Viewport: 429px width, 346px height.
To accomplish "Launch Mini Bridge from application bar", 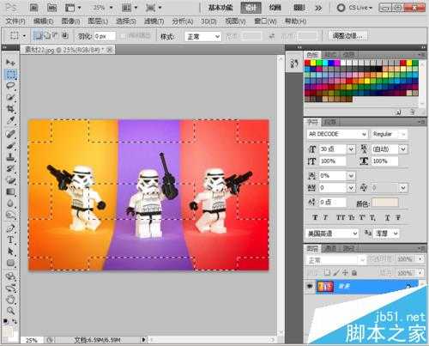I will (x=51, y=8).
